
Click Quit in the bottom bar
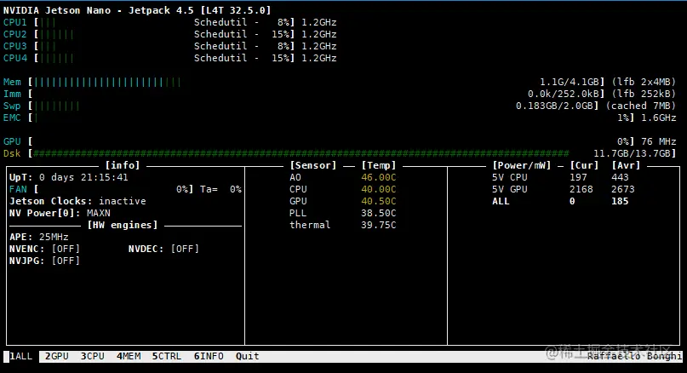pos(247,356)
